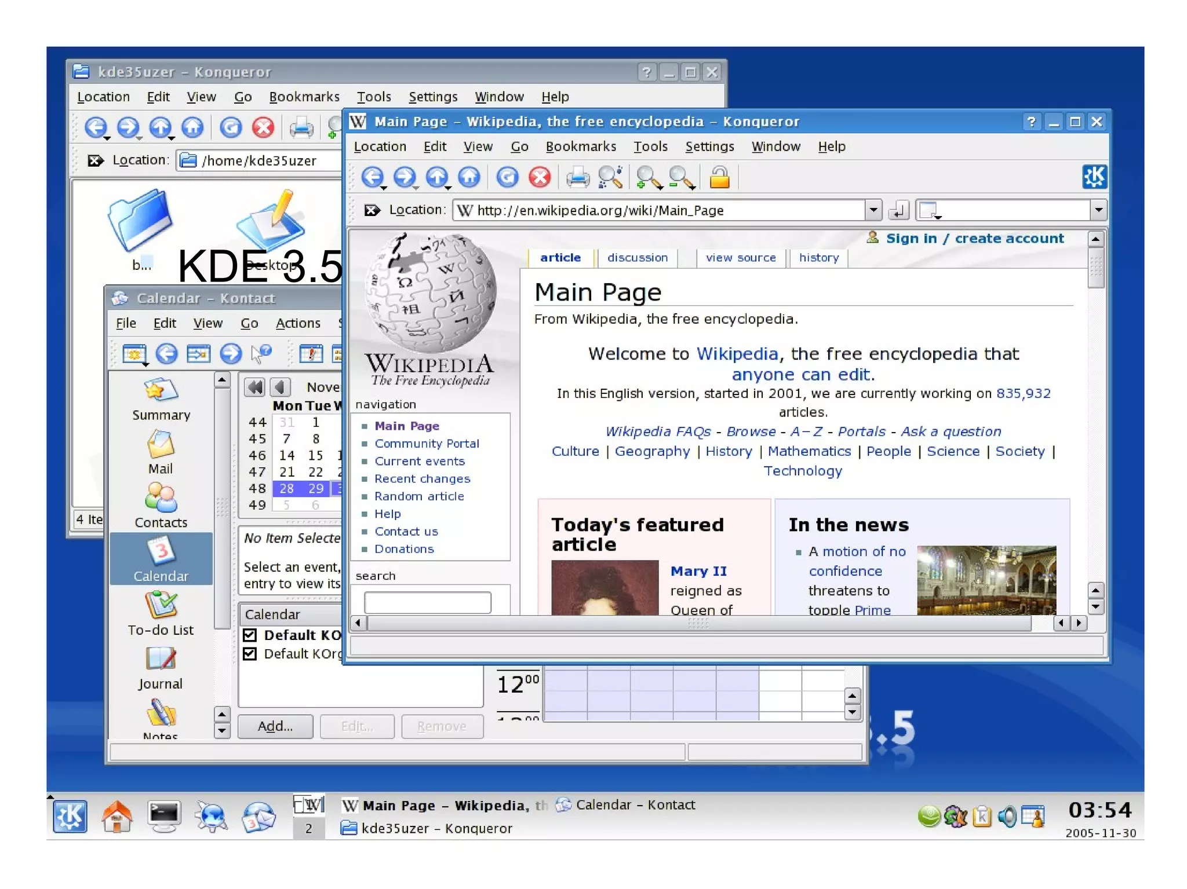Image resolution: width=1187 pixels, height=889 pixels.
Task: Open Journal in Kontact sidebar
Action: click(161, 667)
